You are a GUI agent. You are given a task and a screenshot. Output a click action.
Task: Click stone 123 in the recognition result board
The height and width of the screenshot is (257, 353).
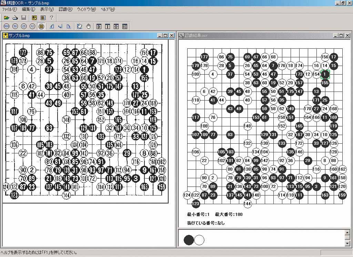(x=196, y=204)
